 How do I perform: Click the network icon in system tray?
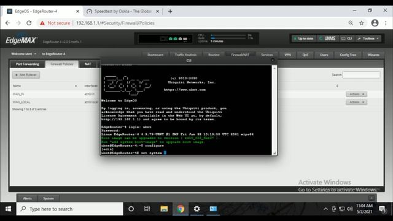tap(341, 209)
